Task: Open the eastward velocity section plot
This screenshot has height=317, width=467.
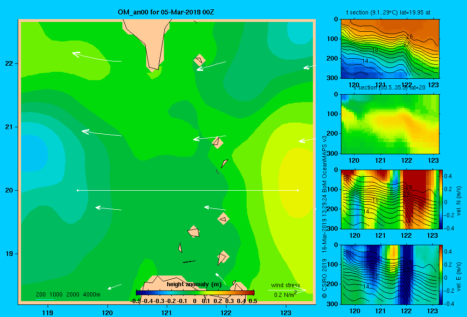Action: point(390,275)
